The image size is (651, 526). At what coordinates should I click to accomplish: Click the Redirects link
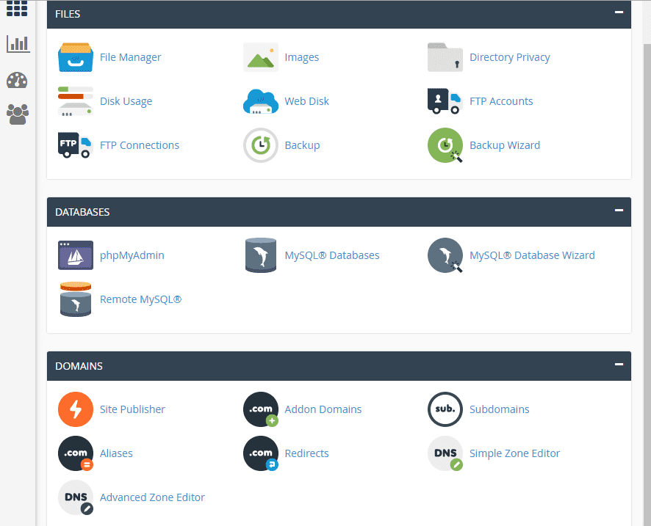click(x=306, y=453)
